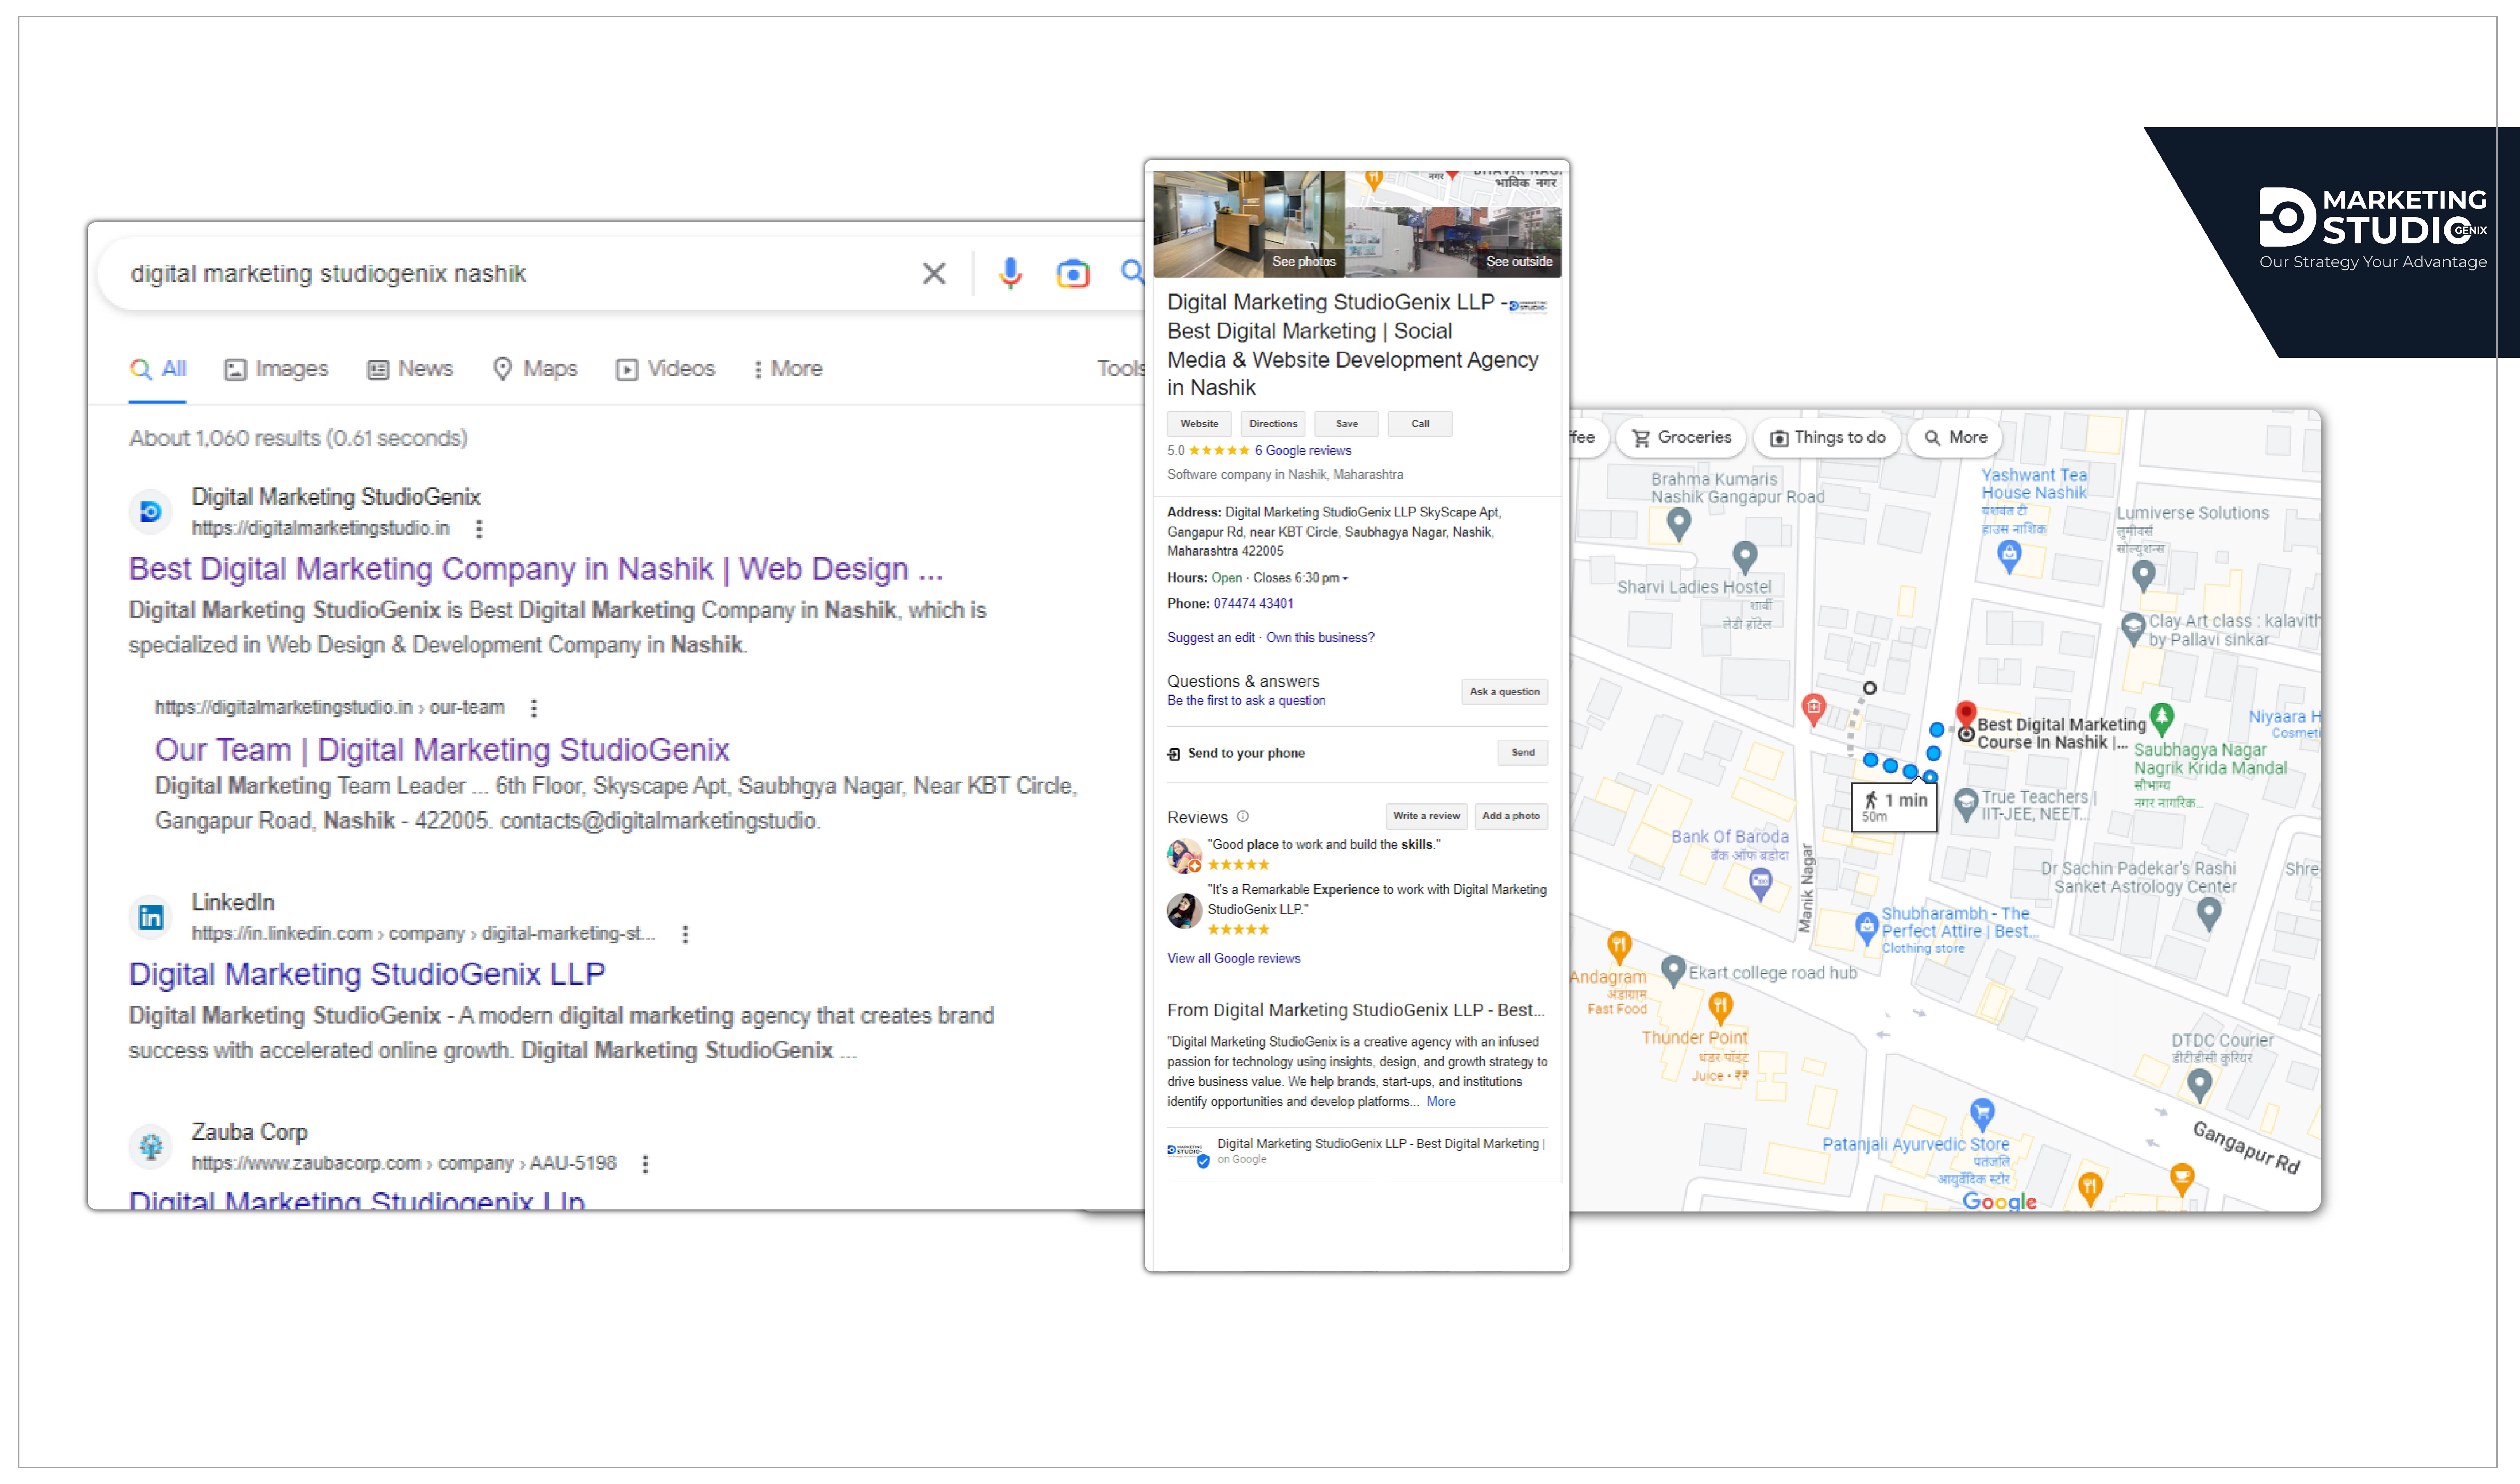
Task: Click 'Own this business?' link
Action: point(1320,638)
